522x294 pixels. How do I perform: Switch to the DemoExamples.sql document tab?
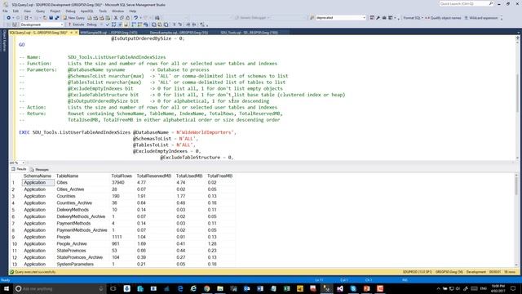click(179, 33)
